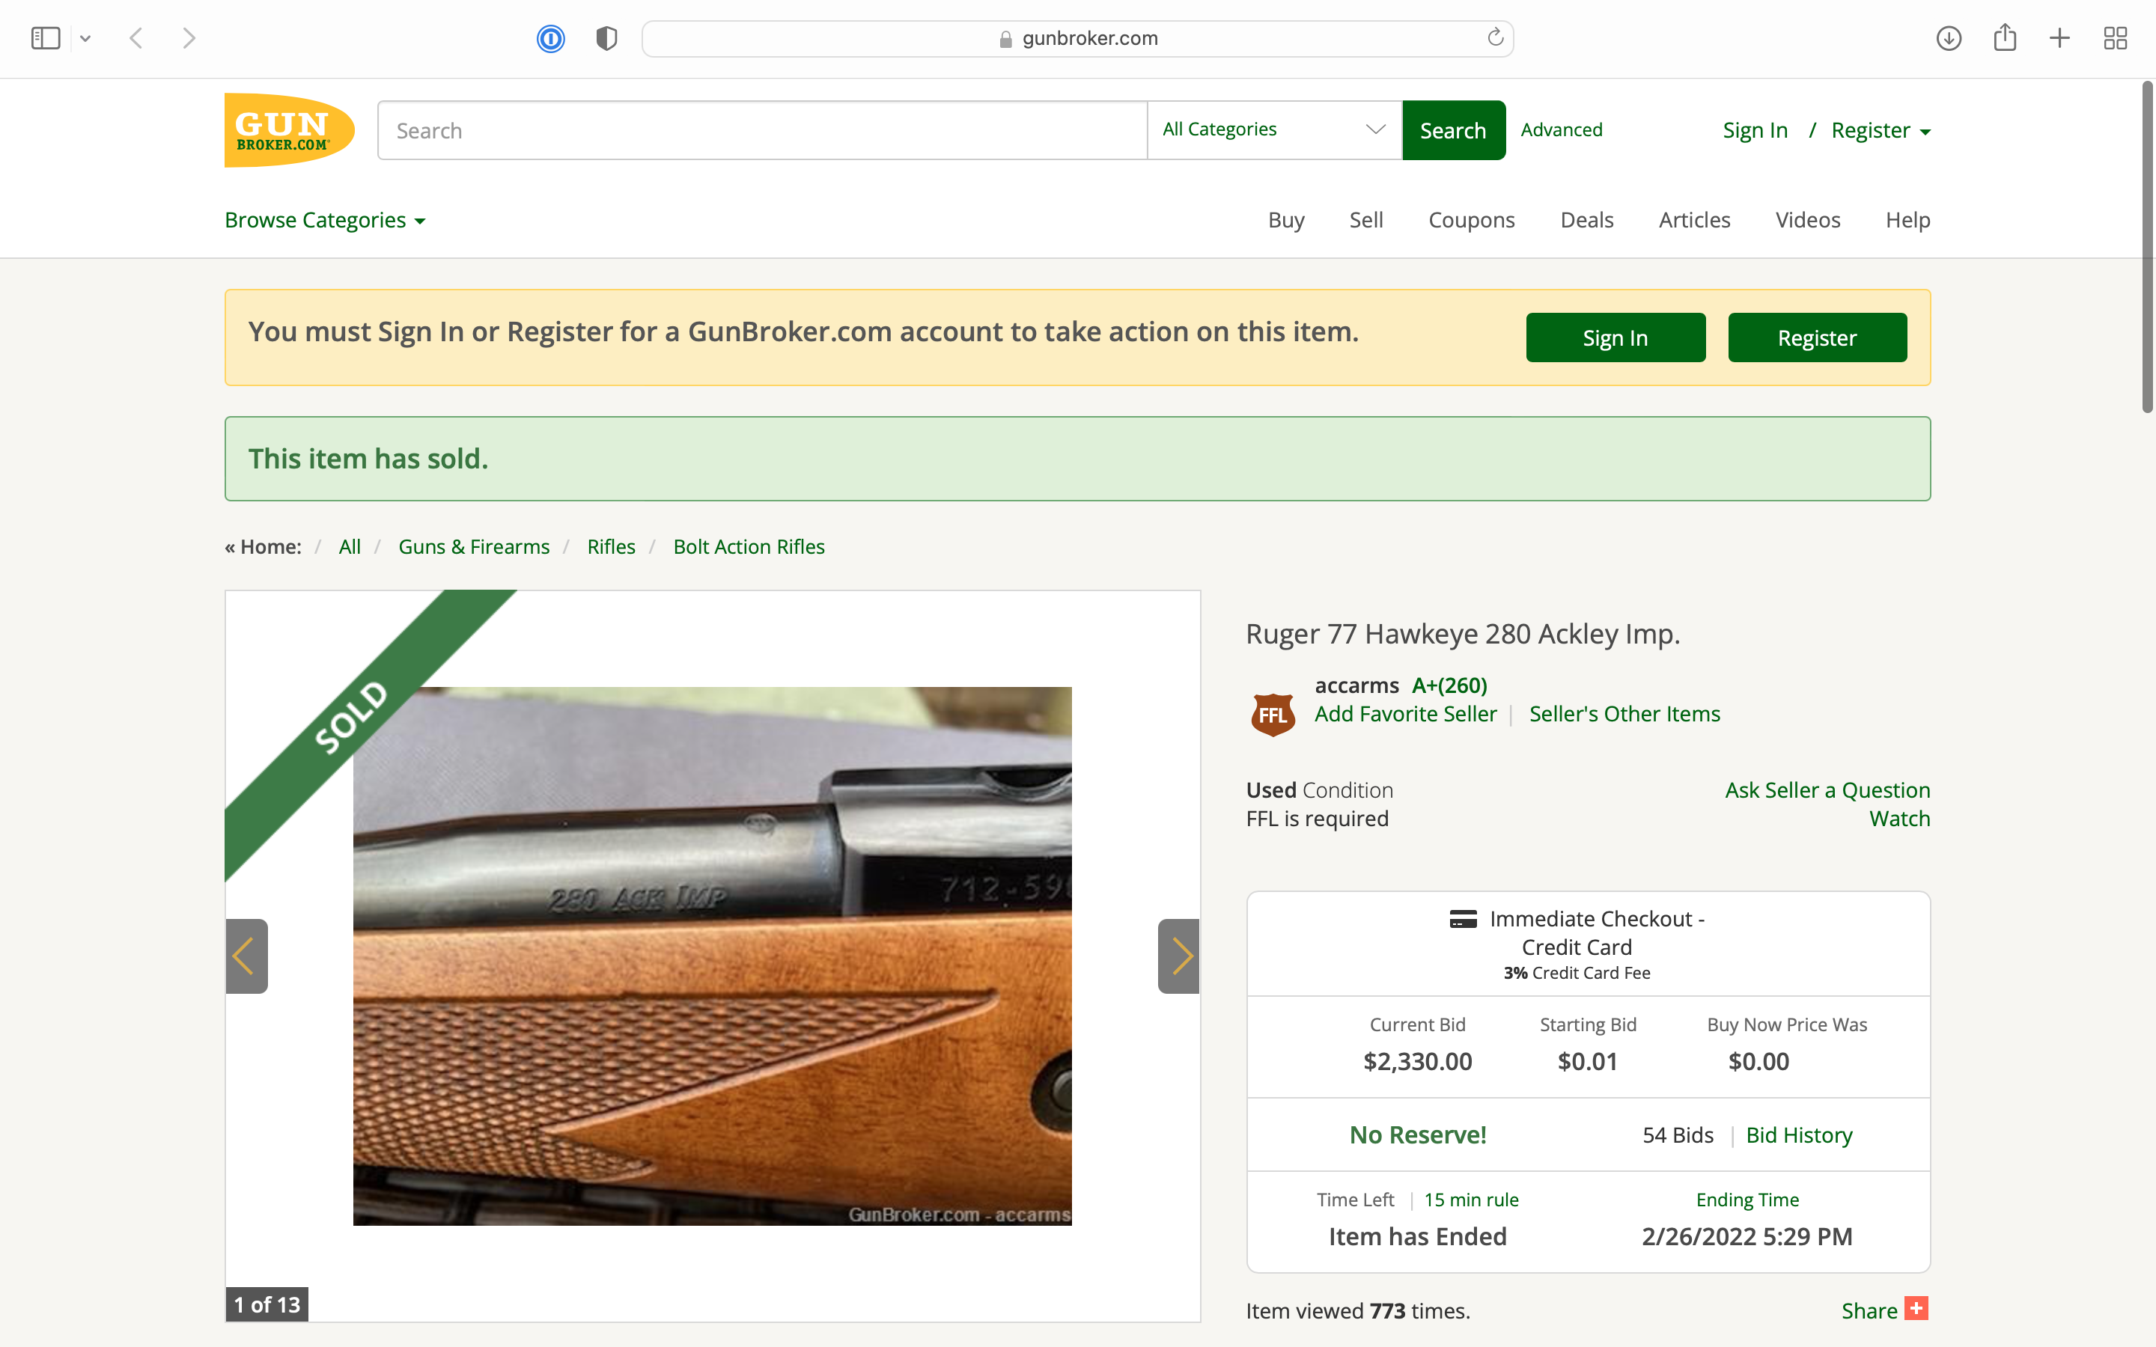This screenshot has height=1347, width=2156.
Task: Open the Coupons menu item
Action: pyautogui.click(x=1471, y=220)
